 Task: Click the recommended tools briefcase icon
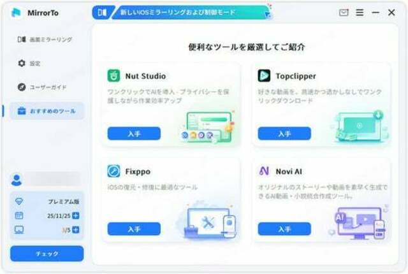22,111
